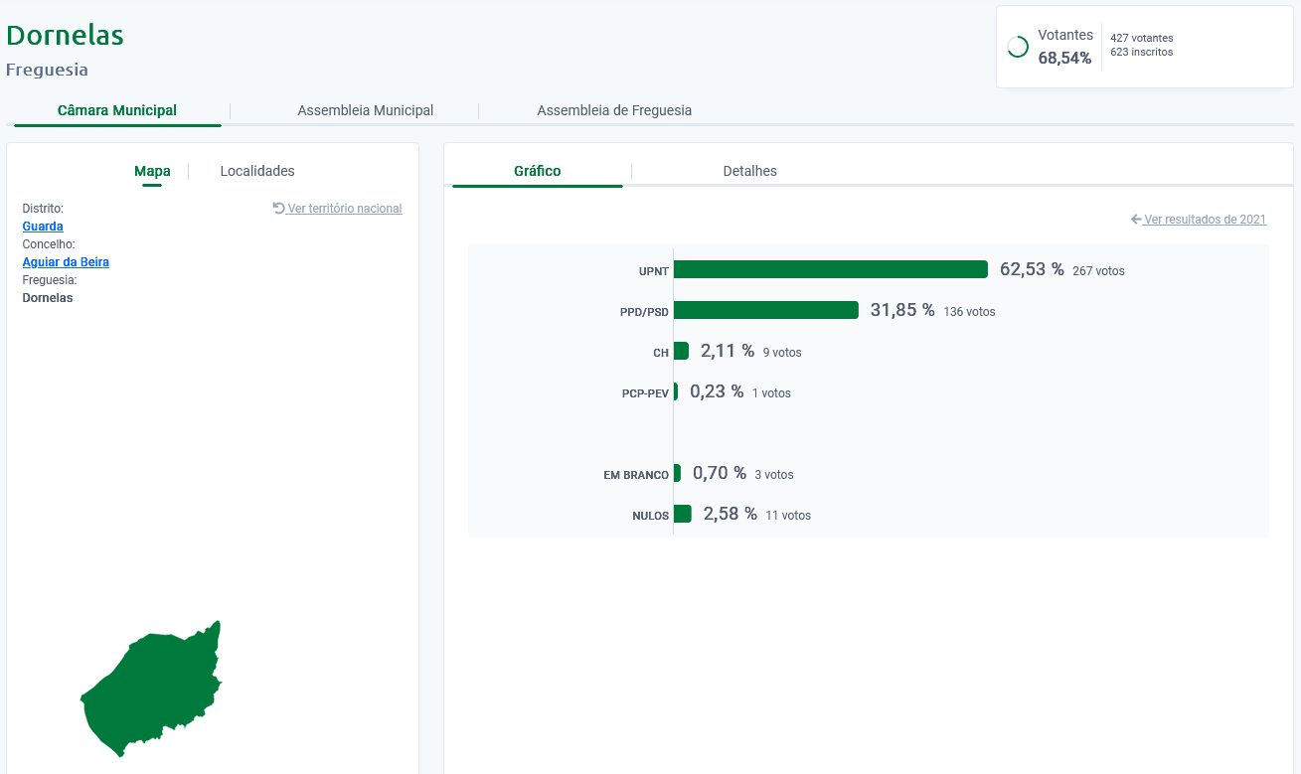This screenshot has width=1301, height=774.
Task: Switch to the Localidades tab
Action: pyautogui.click(x=257, y=171)
